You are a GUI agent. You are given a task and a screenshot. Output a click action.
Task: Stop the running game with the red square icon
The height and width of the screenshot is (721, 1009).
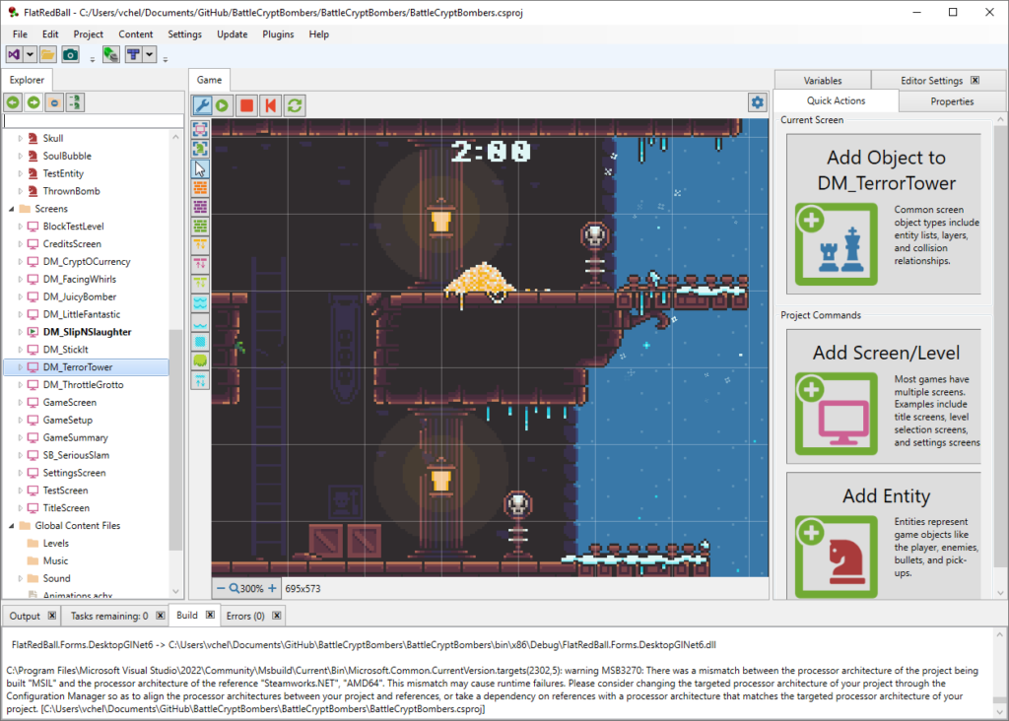(x=246, y=104)
